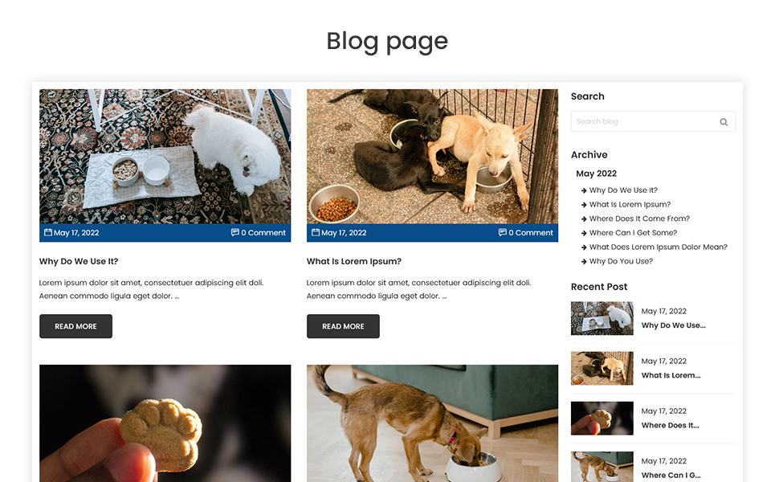
Task: Open What Does Lorem Ipsum Dolor Mean? link
Action: pyautogui.click(x=658, y=247)
